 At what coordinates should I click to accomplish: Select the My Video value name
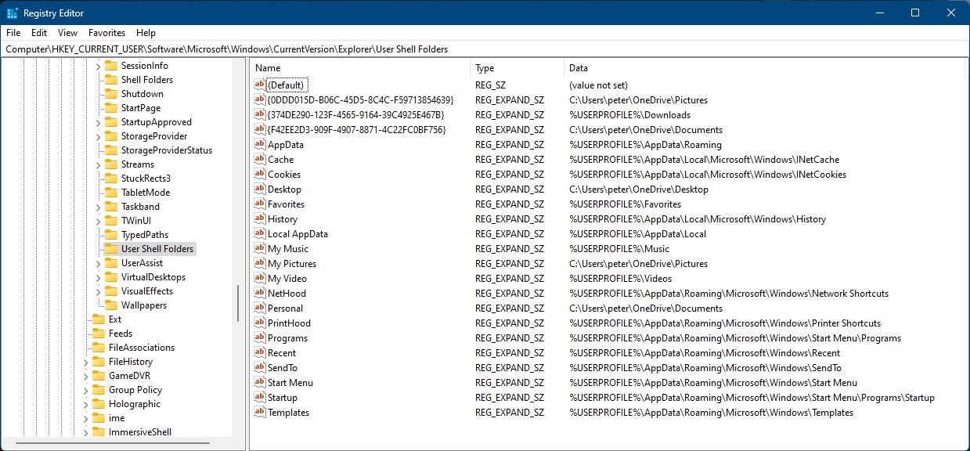(x=287, y=278)
